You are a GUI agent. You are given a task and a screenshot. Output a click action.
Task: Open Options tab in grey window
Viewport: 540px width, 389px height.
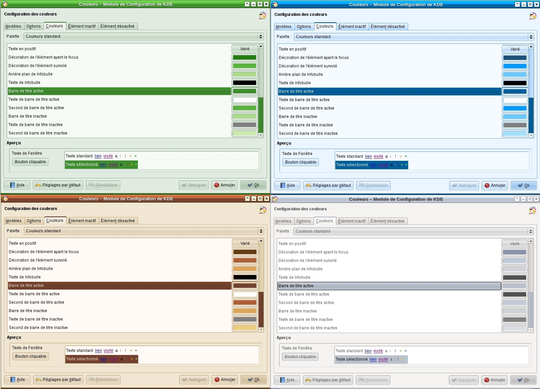[x=303, y=221]
